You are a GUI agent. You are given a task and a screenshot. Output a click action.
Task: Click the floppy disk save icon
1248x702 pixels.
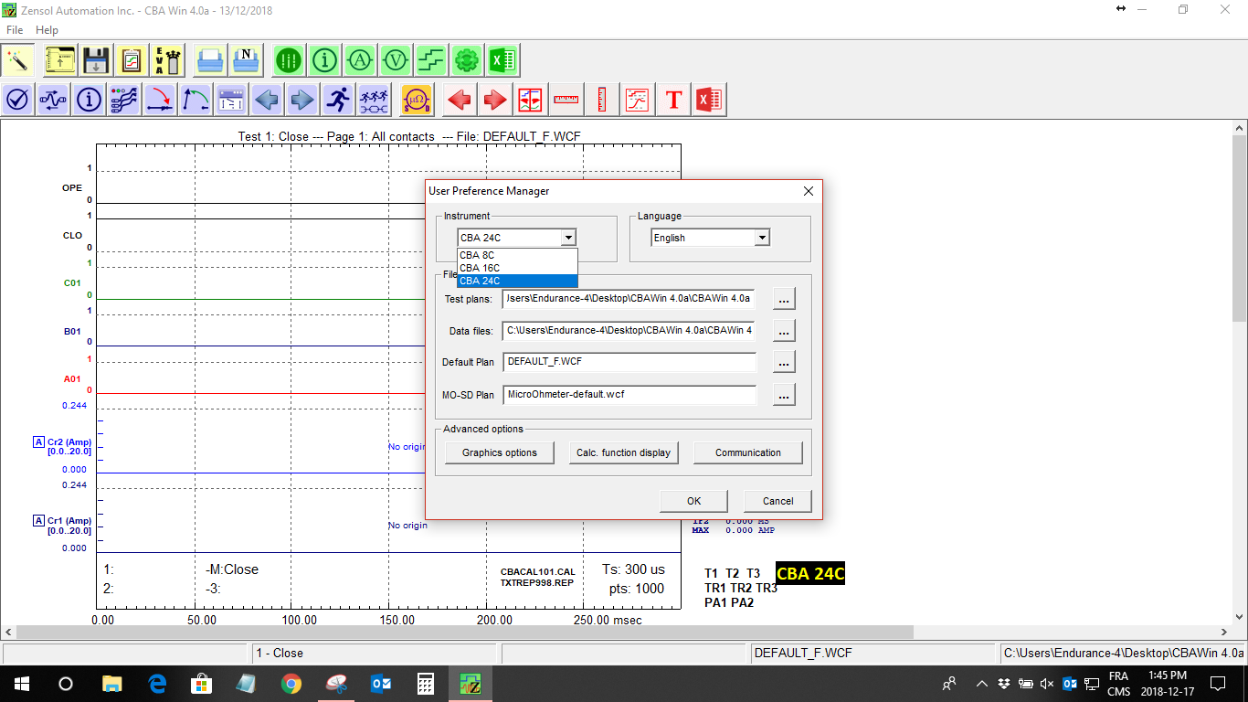pyautogui.click(x=96, y=61)
